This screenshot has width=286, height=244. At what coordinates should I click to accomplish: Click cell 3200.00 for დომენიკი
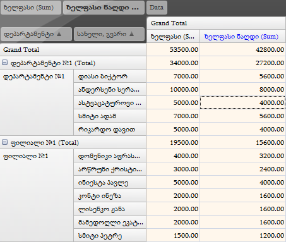pos(243,156)
